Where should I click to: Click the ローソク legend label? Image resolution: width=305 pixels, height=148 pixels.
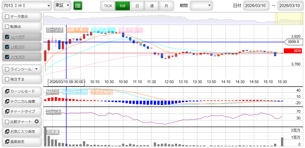click(x=55, y=30)
